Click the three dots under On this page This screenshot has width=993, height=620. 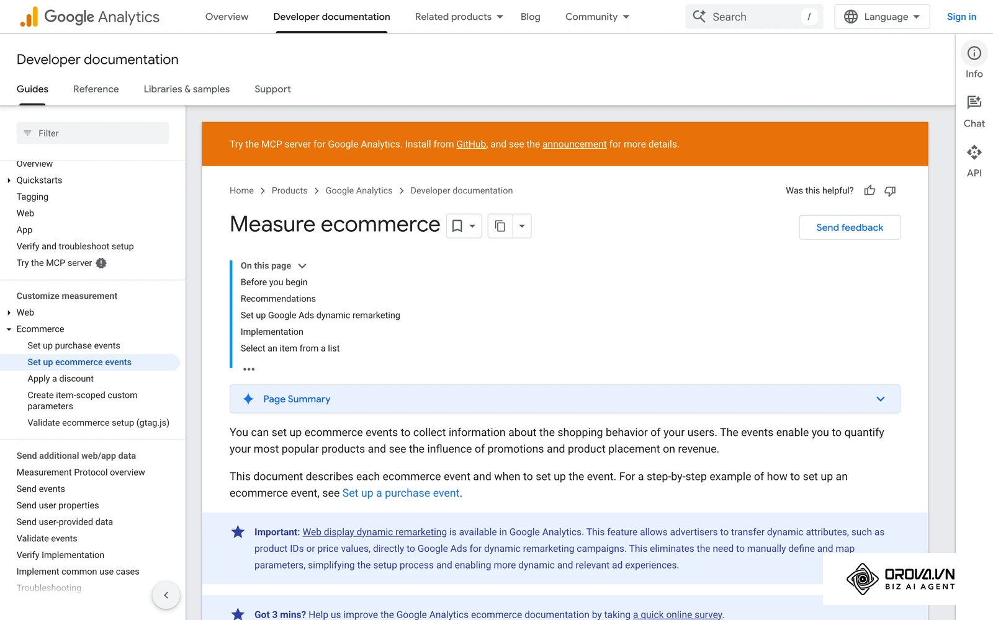249,370
